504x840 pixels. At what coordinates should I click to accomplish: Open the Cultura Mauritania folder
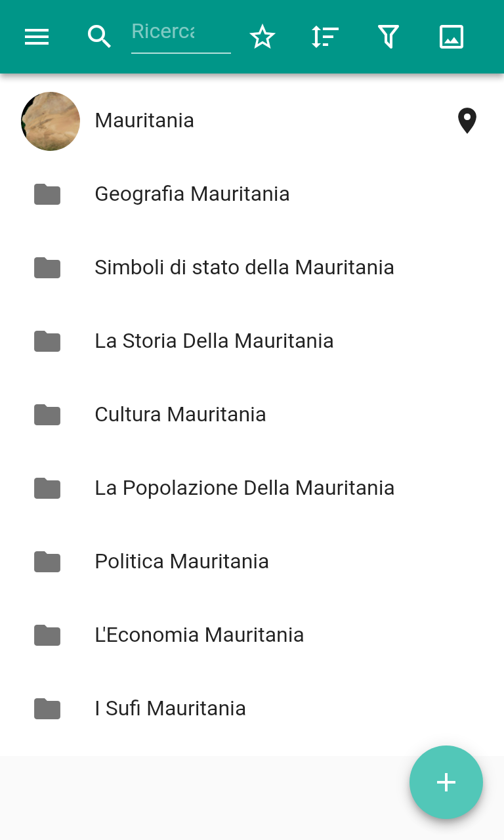coord(180,415)
